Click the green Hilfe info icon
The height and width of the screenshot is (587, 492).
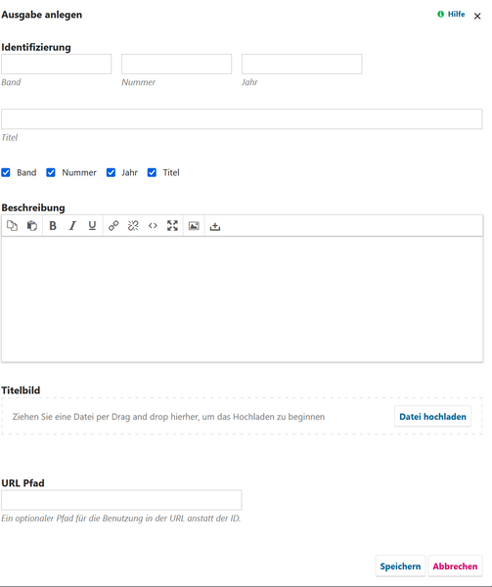(441, 14)
